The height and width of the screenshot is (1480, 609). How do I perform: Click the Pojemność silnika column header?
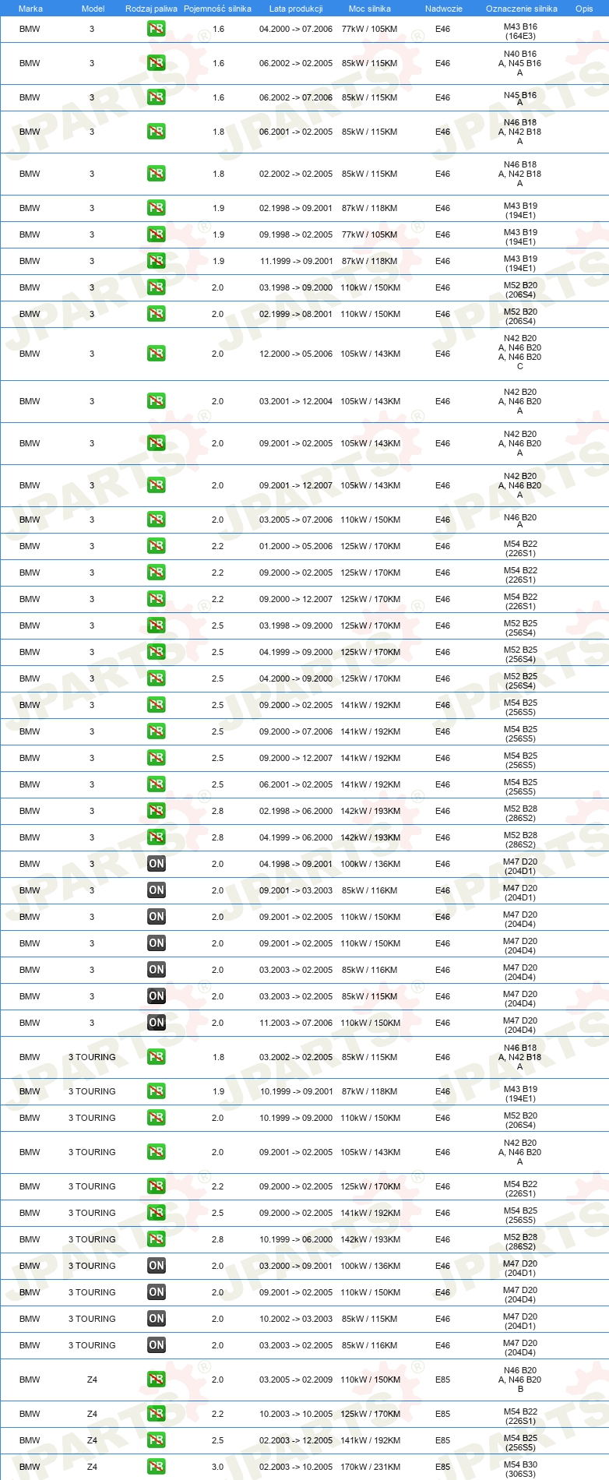pyautogui.click(x=217, y=9)
